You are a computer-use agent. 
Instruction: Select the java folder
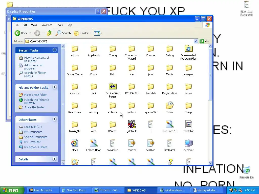[x=151, y=70]
